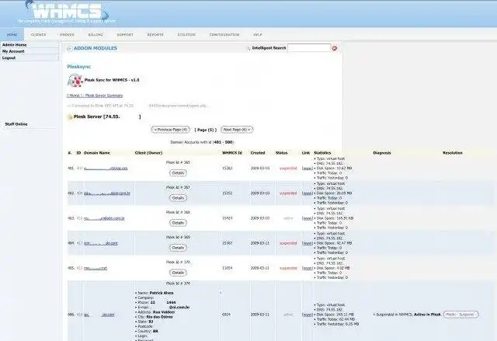Focus the Intelligent Search input field
Screen dimensions: 497x341
coord(309,48)
